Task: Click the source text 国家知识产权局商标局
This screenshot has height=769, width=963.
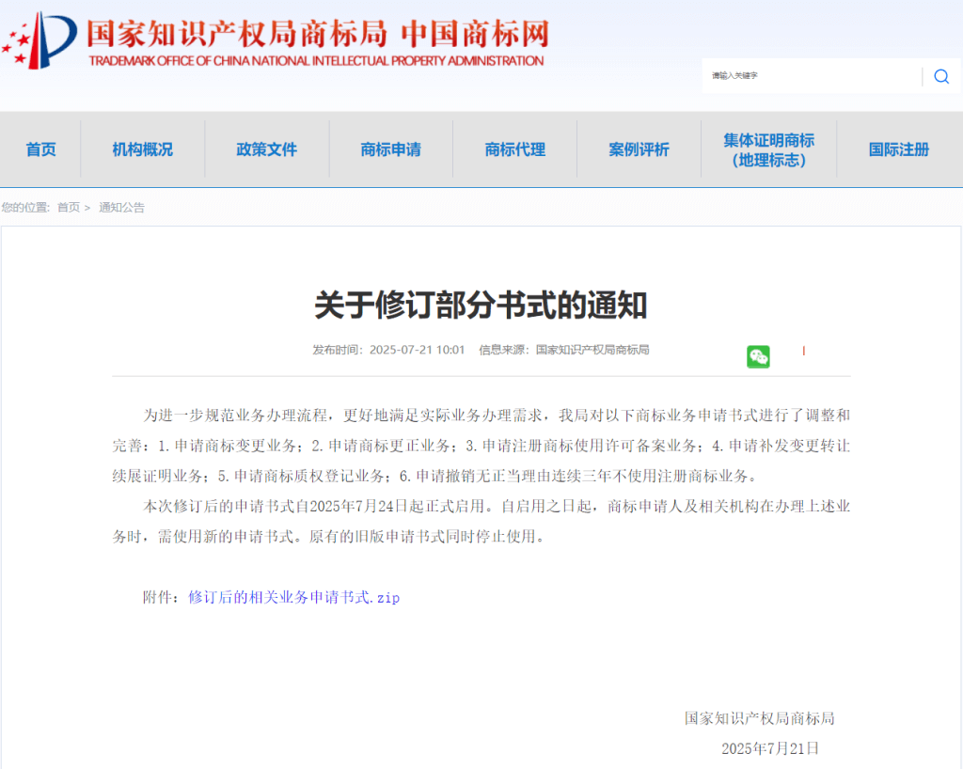Action: (592, 350)
